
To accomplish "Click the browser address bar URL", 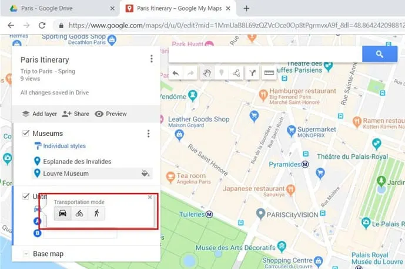I will (236, 25).
